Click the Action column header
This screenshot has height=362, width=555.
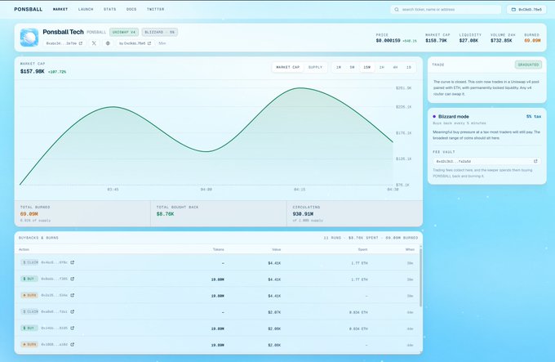[24, 250]
